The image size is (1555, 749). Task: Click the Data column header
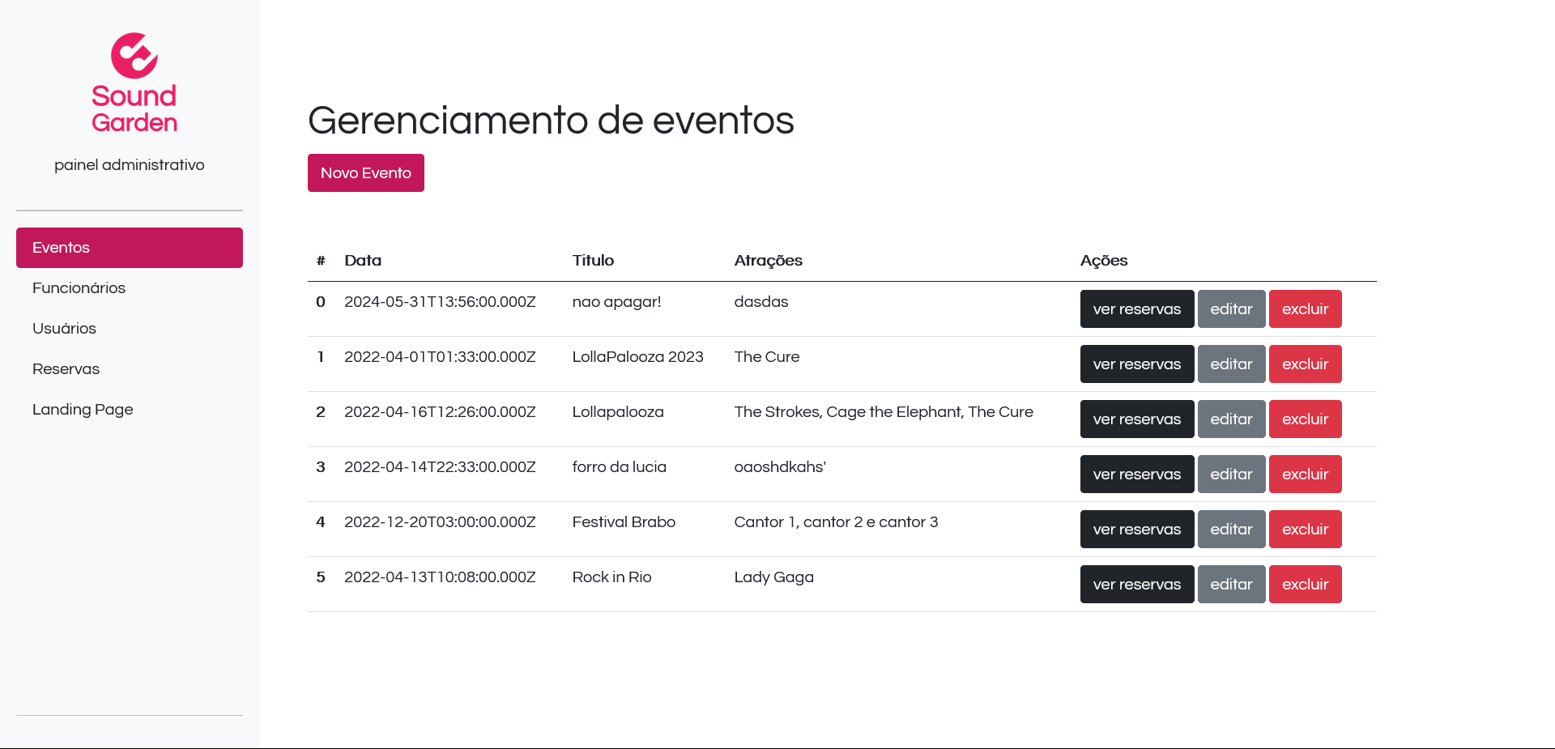(x=363, y=260)
